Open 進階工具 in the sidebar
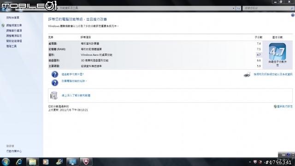 pyautogui.click(x=11, y=46)
